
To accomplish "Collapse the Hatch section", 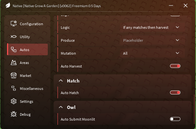I will click(x=61, y=81).
